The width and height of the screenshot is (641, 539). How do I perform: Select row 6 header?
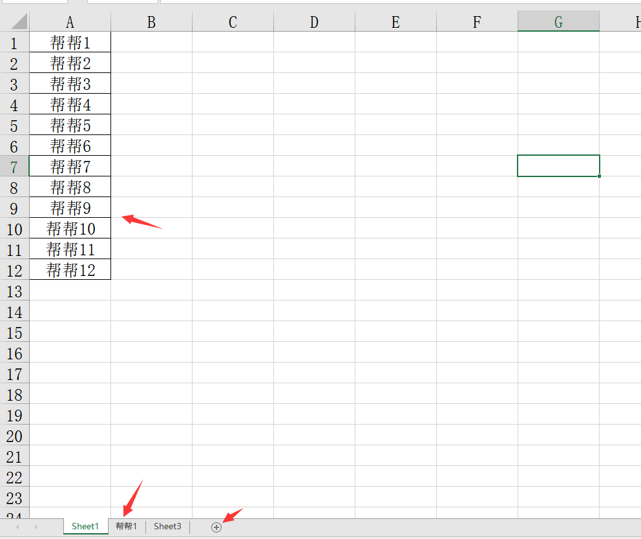pos(14,146)
